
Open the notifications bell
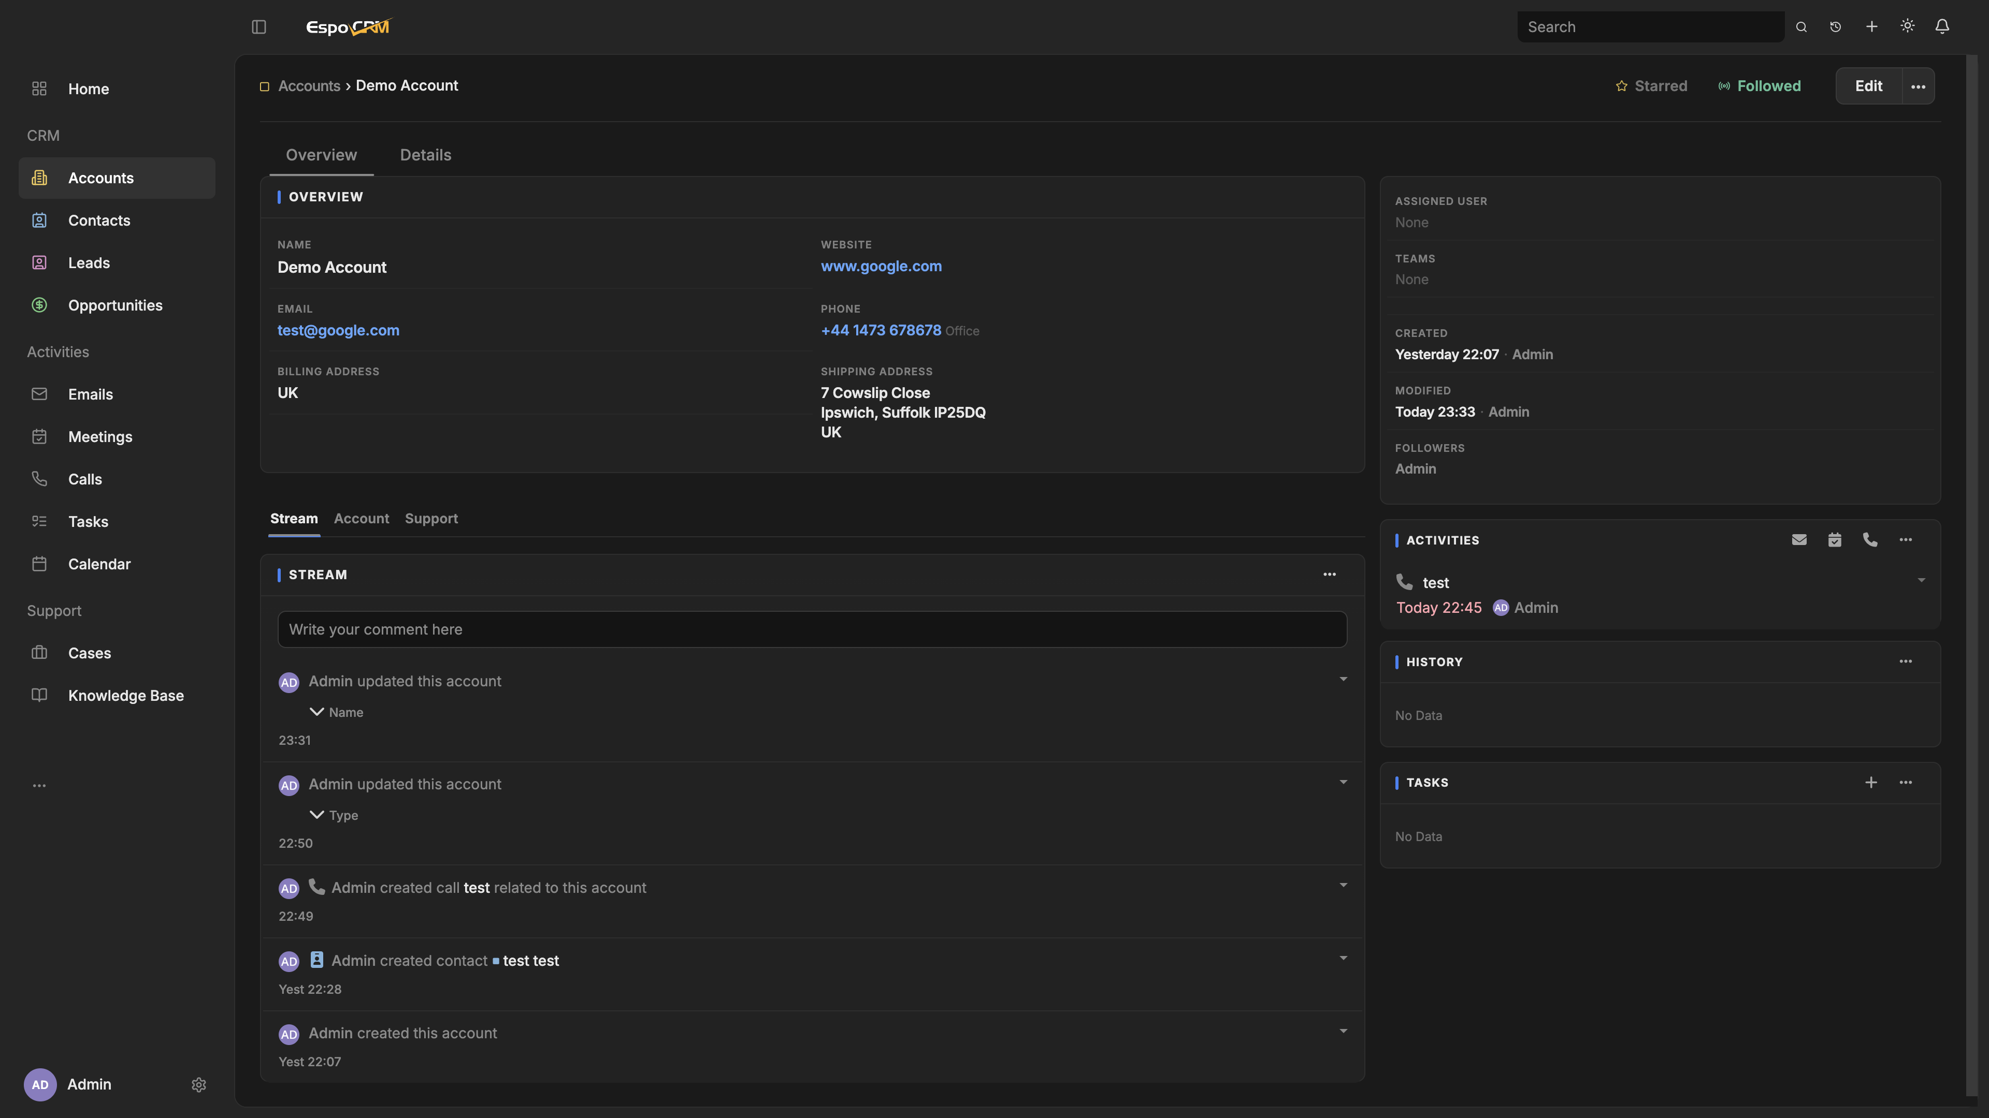point(1942,26)
